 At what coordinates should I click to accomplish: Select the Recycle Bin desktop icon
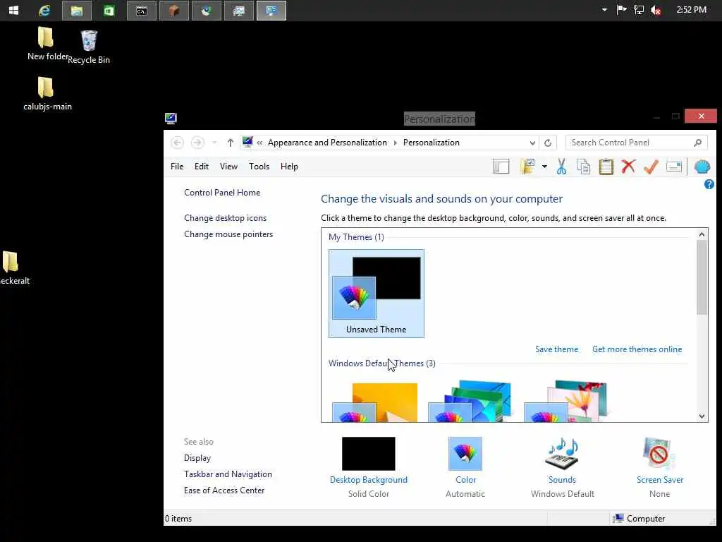click(89, 47)
